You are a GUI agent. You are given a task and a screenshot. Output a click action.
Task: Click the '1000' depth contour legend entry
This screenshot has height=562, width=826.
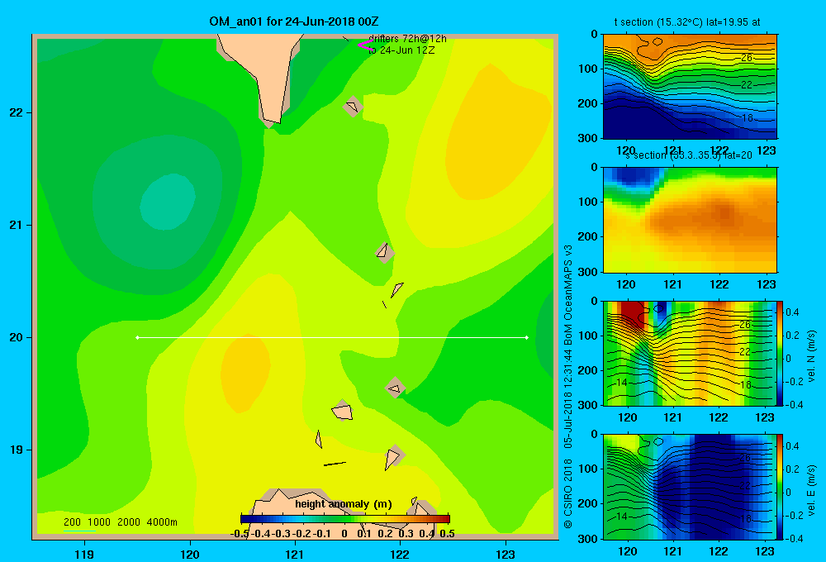click(99, 522)
